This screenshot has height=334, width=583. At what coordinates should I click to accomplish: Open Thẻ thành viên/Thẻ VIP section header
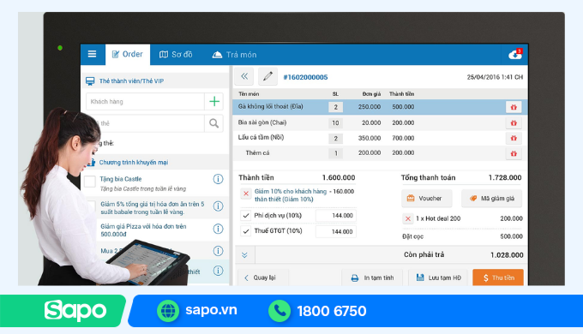pos(155,81)
